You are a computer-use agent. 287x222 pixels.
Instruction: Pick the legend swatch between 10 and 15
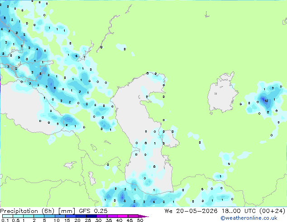tap(60, 216)
